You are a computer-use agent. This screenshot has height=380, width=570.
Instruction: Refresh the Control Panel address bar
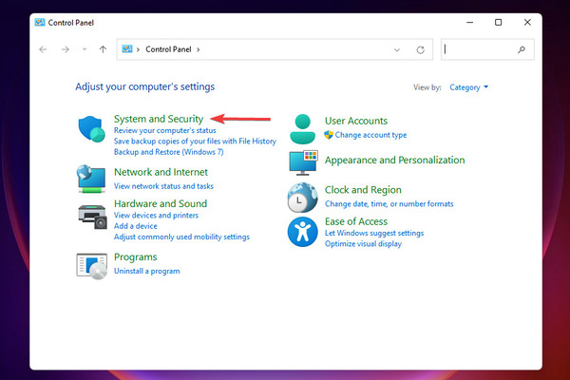click(x=421, y=49)
